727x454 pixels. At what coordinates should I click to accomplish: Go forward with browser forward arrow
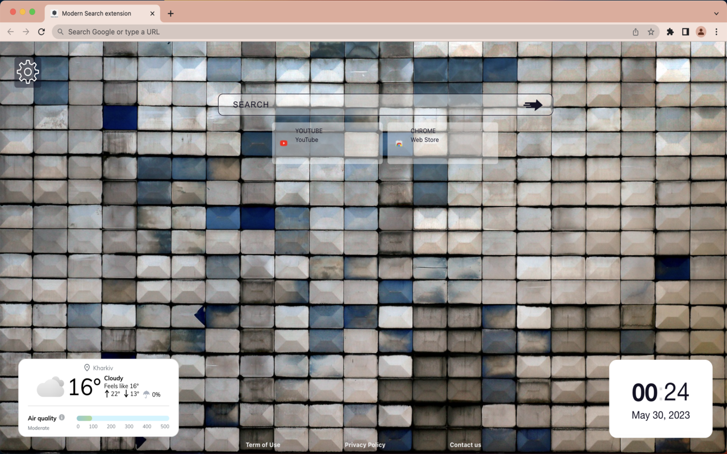click(26, 32)
